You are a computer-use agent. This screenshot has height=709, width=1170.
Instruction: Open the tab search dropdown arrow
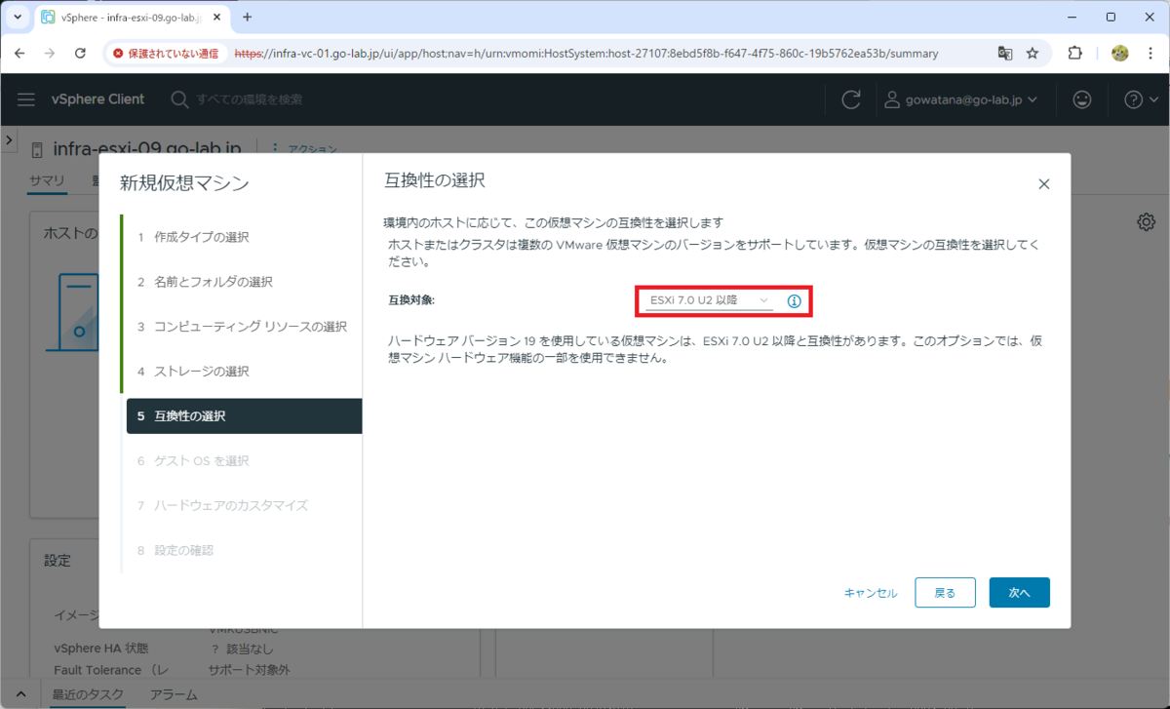pyautogui.click(x=17, y=18)
